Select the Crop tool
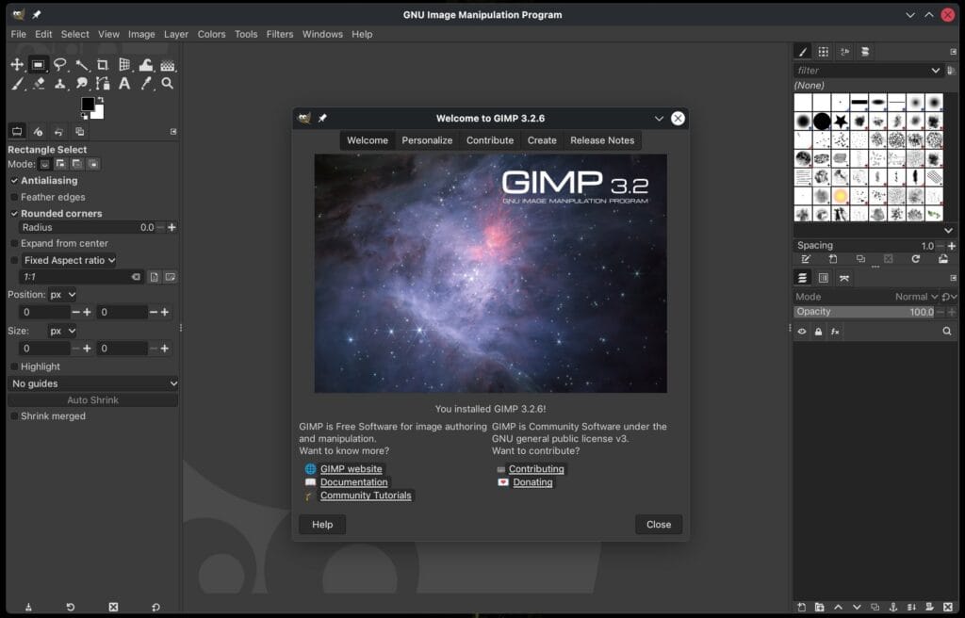Viewport: 965px width, 618px height. [103, 65]
